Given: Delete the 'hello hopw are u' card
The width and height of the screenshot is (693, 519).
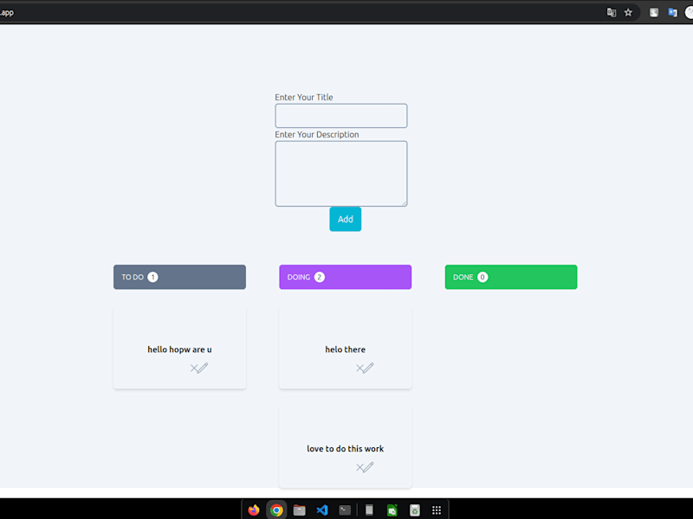Looking at the screenshot, I should pos(193,368).
